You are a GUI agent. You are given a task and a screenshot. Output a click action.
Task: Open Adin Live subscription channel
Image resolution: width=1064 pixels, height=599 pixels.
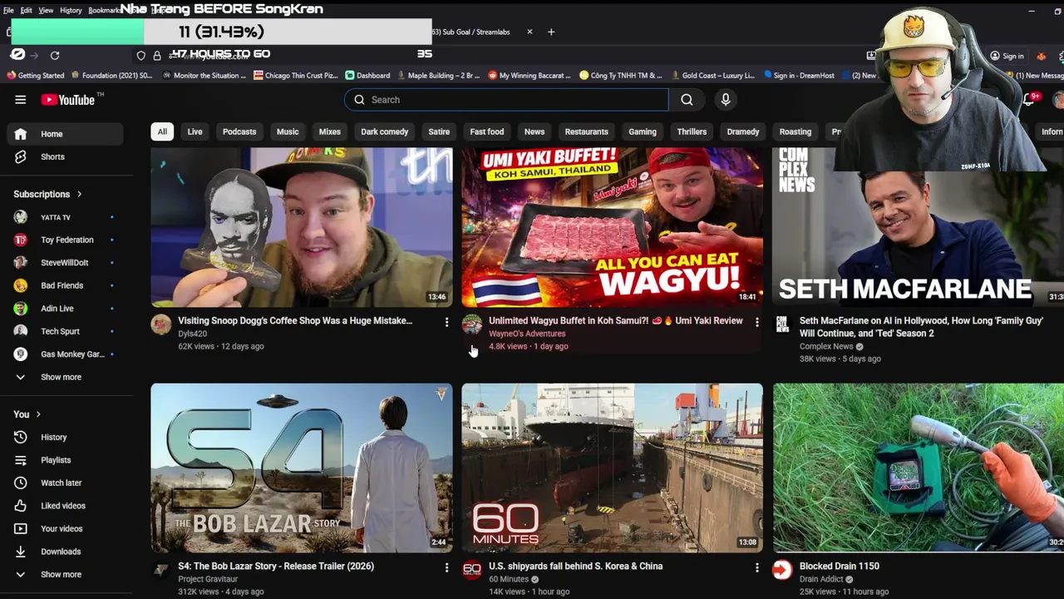point(65,309)
